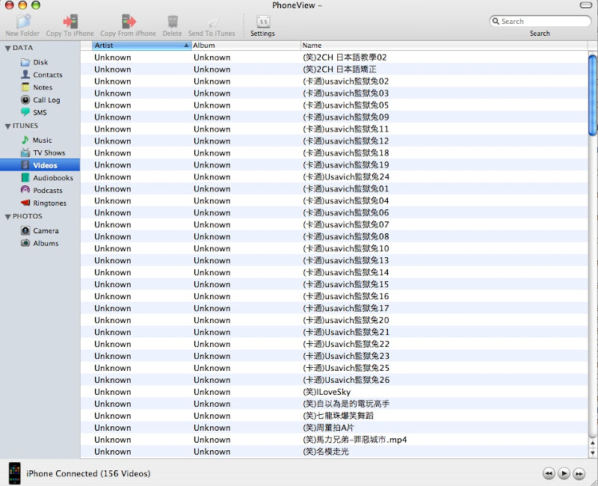The image size is (598, 486).
Task: Collapse the ITUNES section triangle
Action: 7,126
